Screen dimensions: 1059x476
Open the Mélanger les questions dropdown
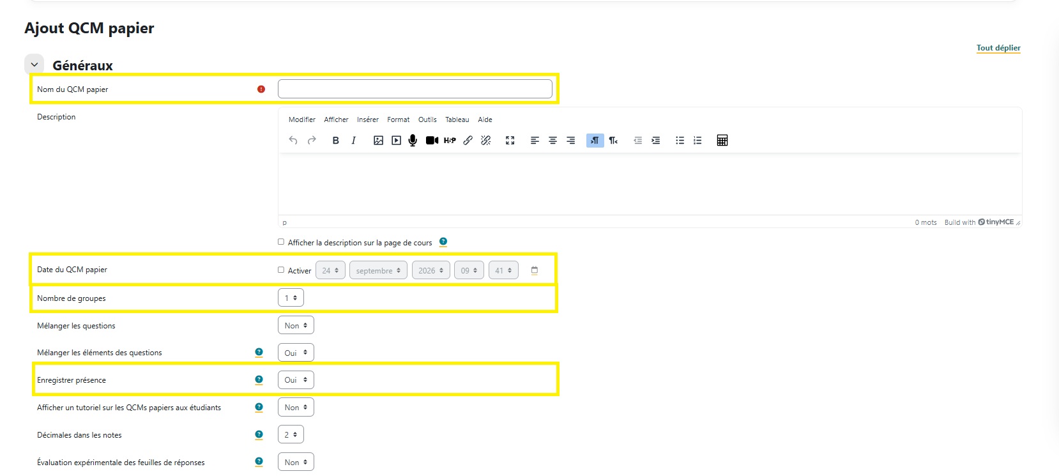tap(296, 325)
